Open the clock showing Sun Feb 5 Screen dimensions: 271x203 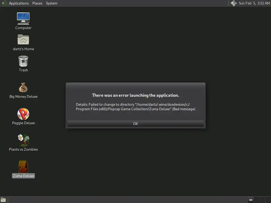254,3
